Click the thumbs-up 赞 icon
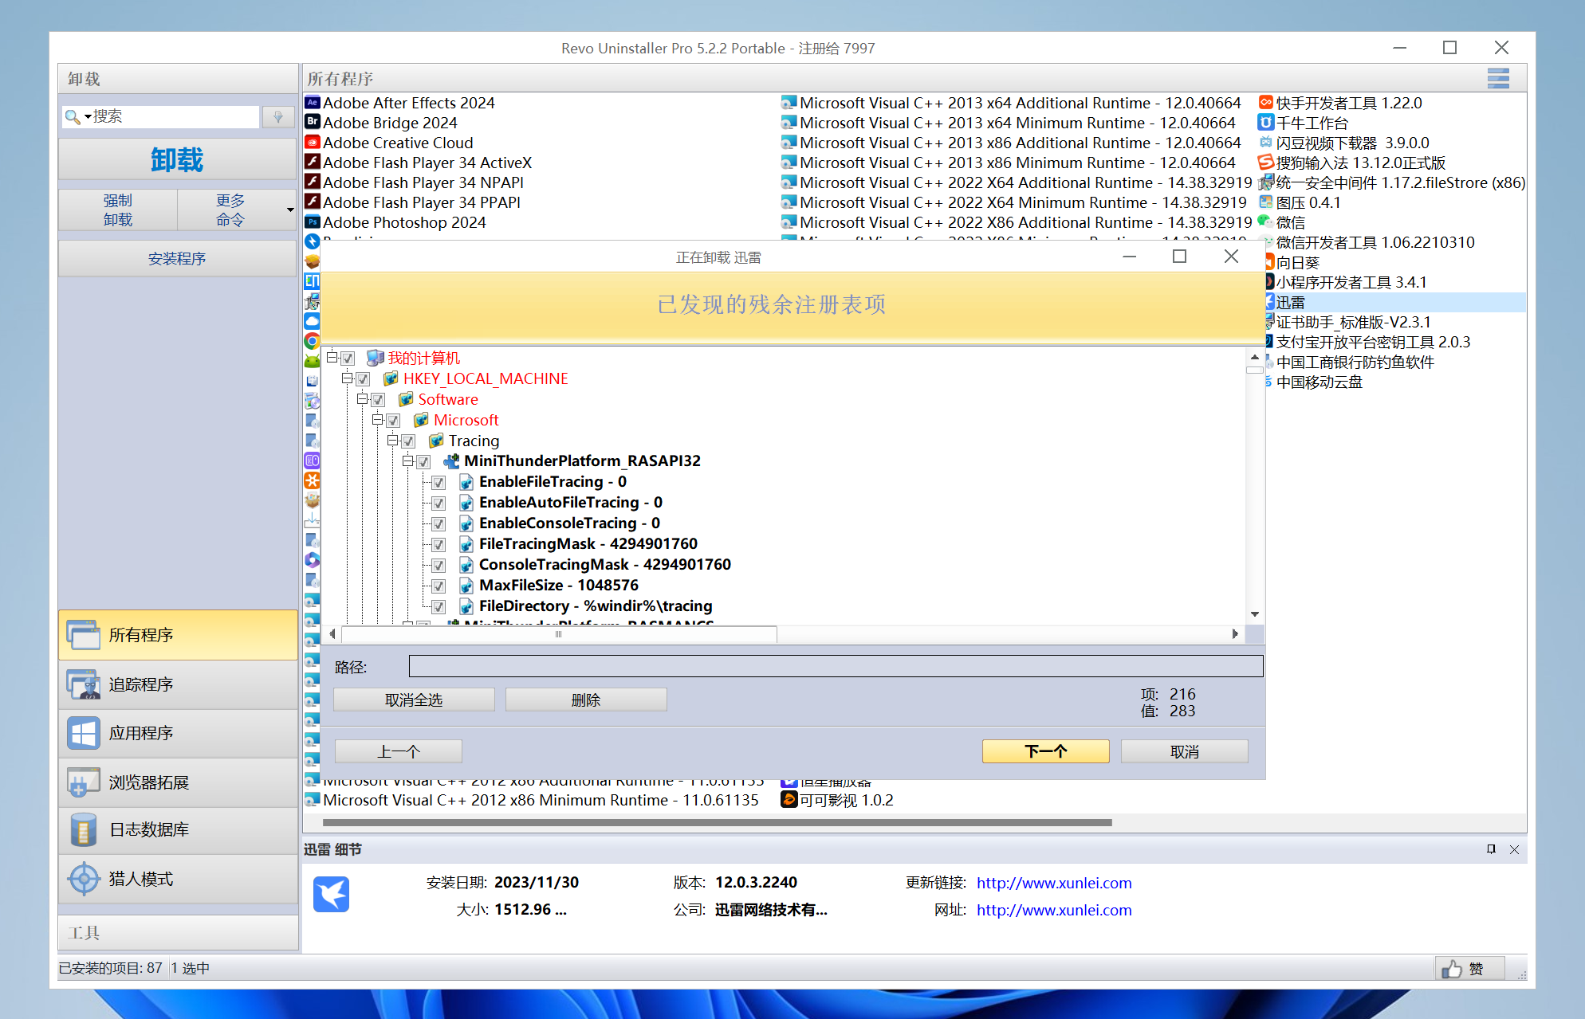 pyautogui.click(x=1452, y=969)
